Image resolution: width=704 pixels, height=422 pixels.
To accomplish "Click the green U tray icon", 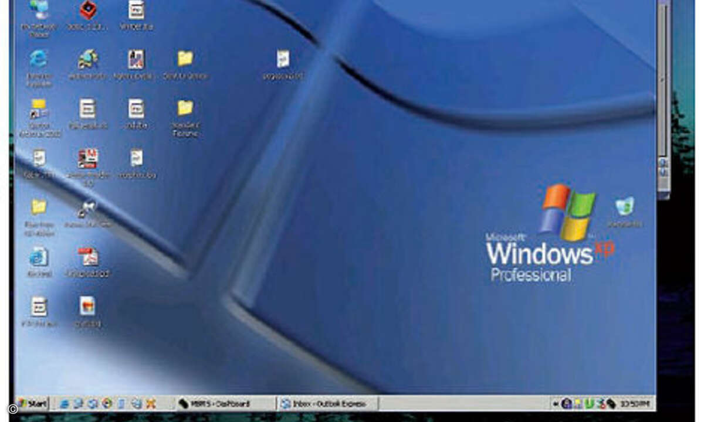I will tap(590, 404).
